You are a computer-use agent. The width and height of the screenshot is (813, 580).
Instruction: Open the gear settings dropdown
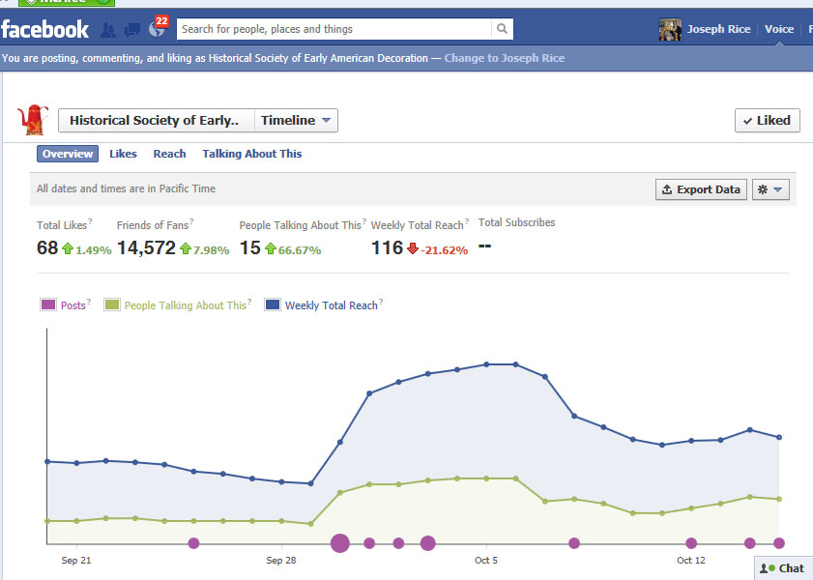click(770, 189)
